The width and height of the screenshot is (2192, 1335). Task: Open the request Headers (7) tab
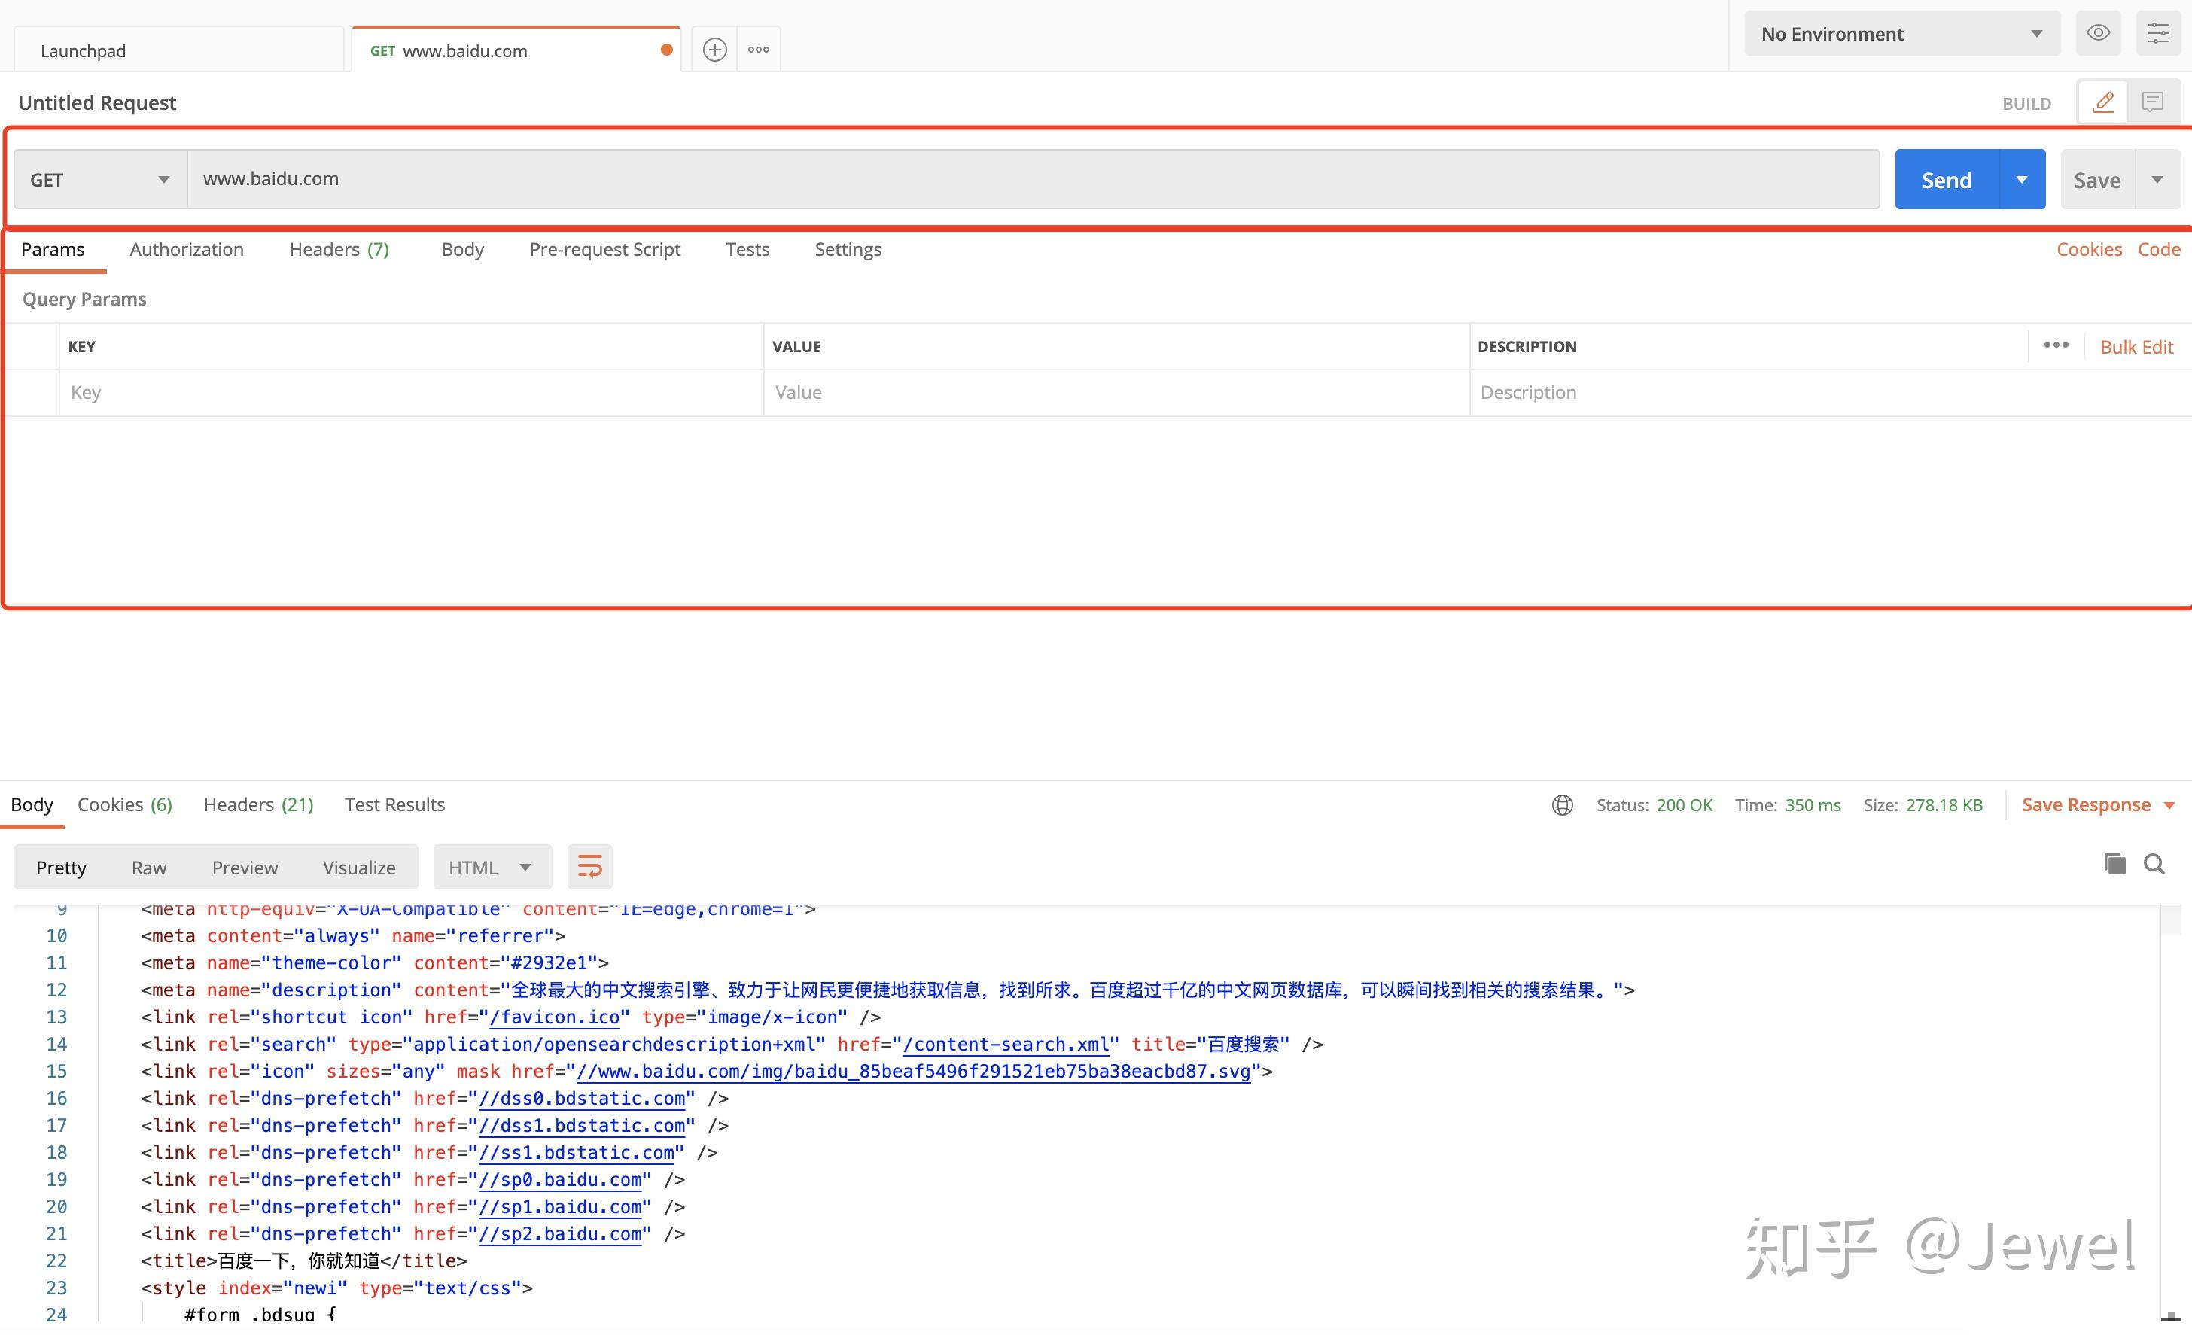click(x=339, y=250)
